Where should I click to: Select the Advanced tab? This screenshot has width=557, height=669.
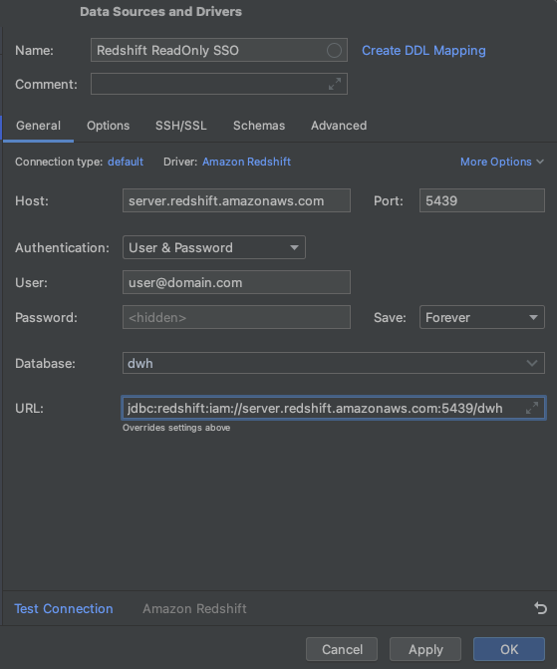[x=339, y=126]
